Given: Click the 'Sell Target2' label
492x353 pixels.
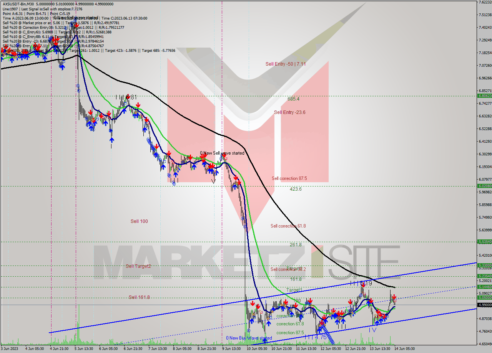Looking at the screenshot, I should [x=138, y=266].
